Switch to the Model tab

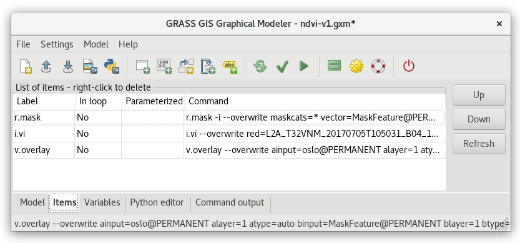pyautogui.click(x=32, y=202)
